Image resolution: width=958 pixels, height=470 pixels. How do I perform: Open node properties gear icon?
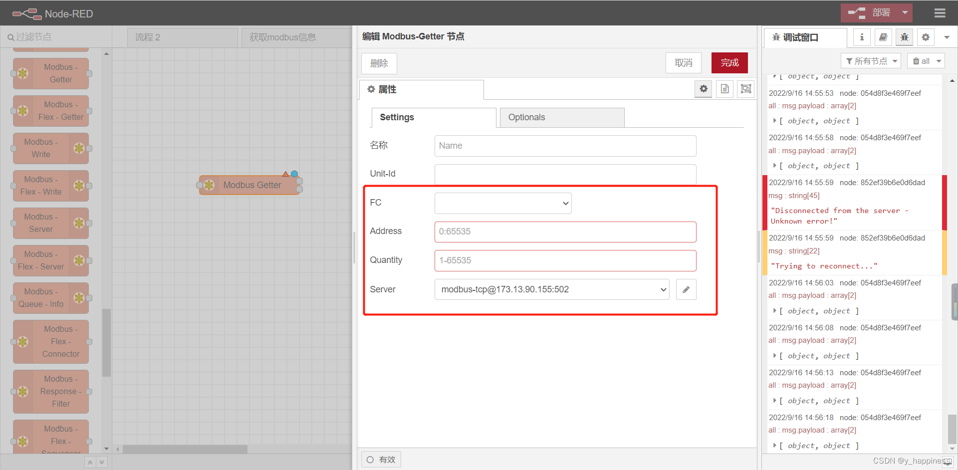704,89
